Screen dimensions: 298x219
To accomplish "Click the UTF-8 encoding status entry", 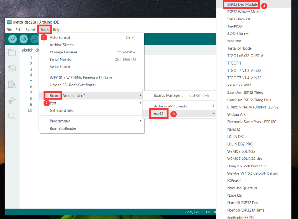I will pyautogui.click(x=211, y=212).
